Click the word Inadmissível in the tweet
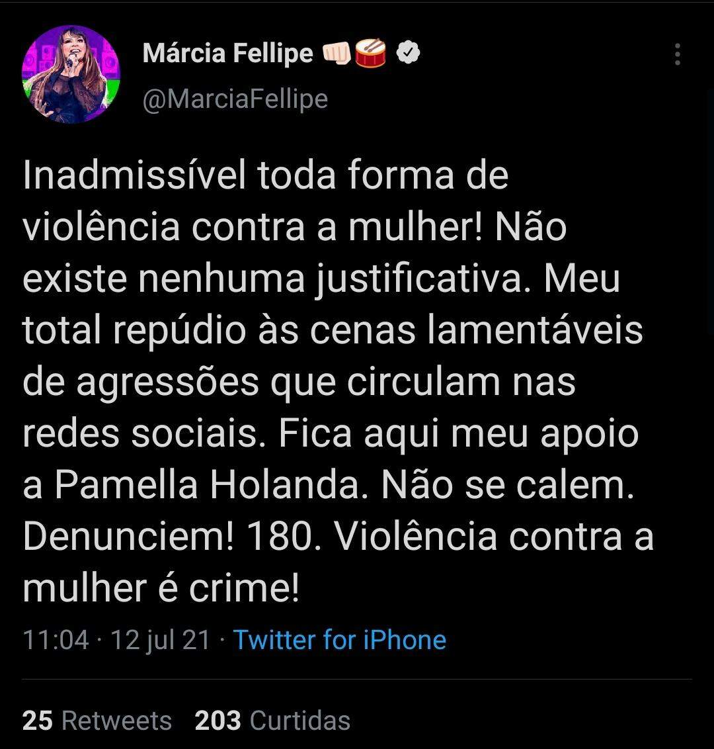714x749 pixels. pos(134,176)
